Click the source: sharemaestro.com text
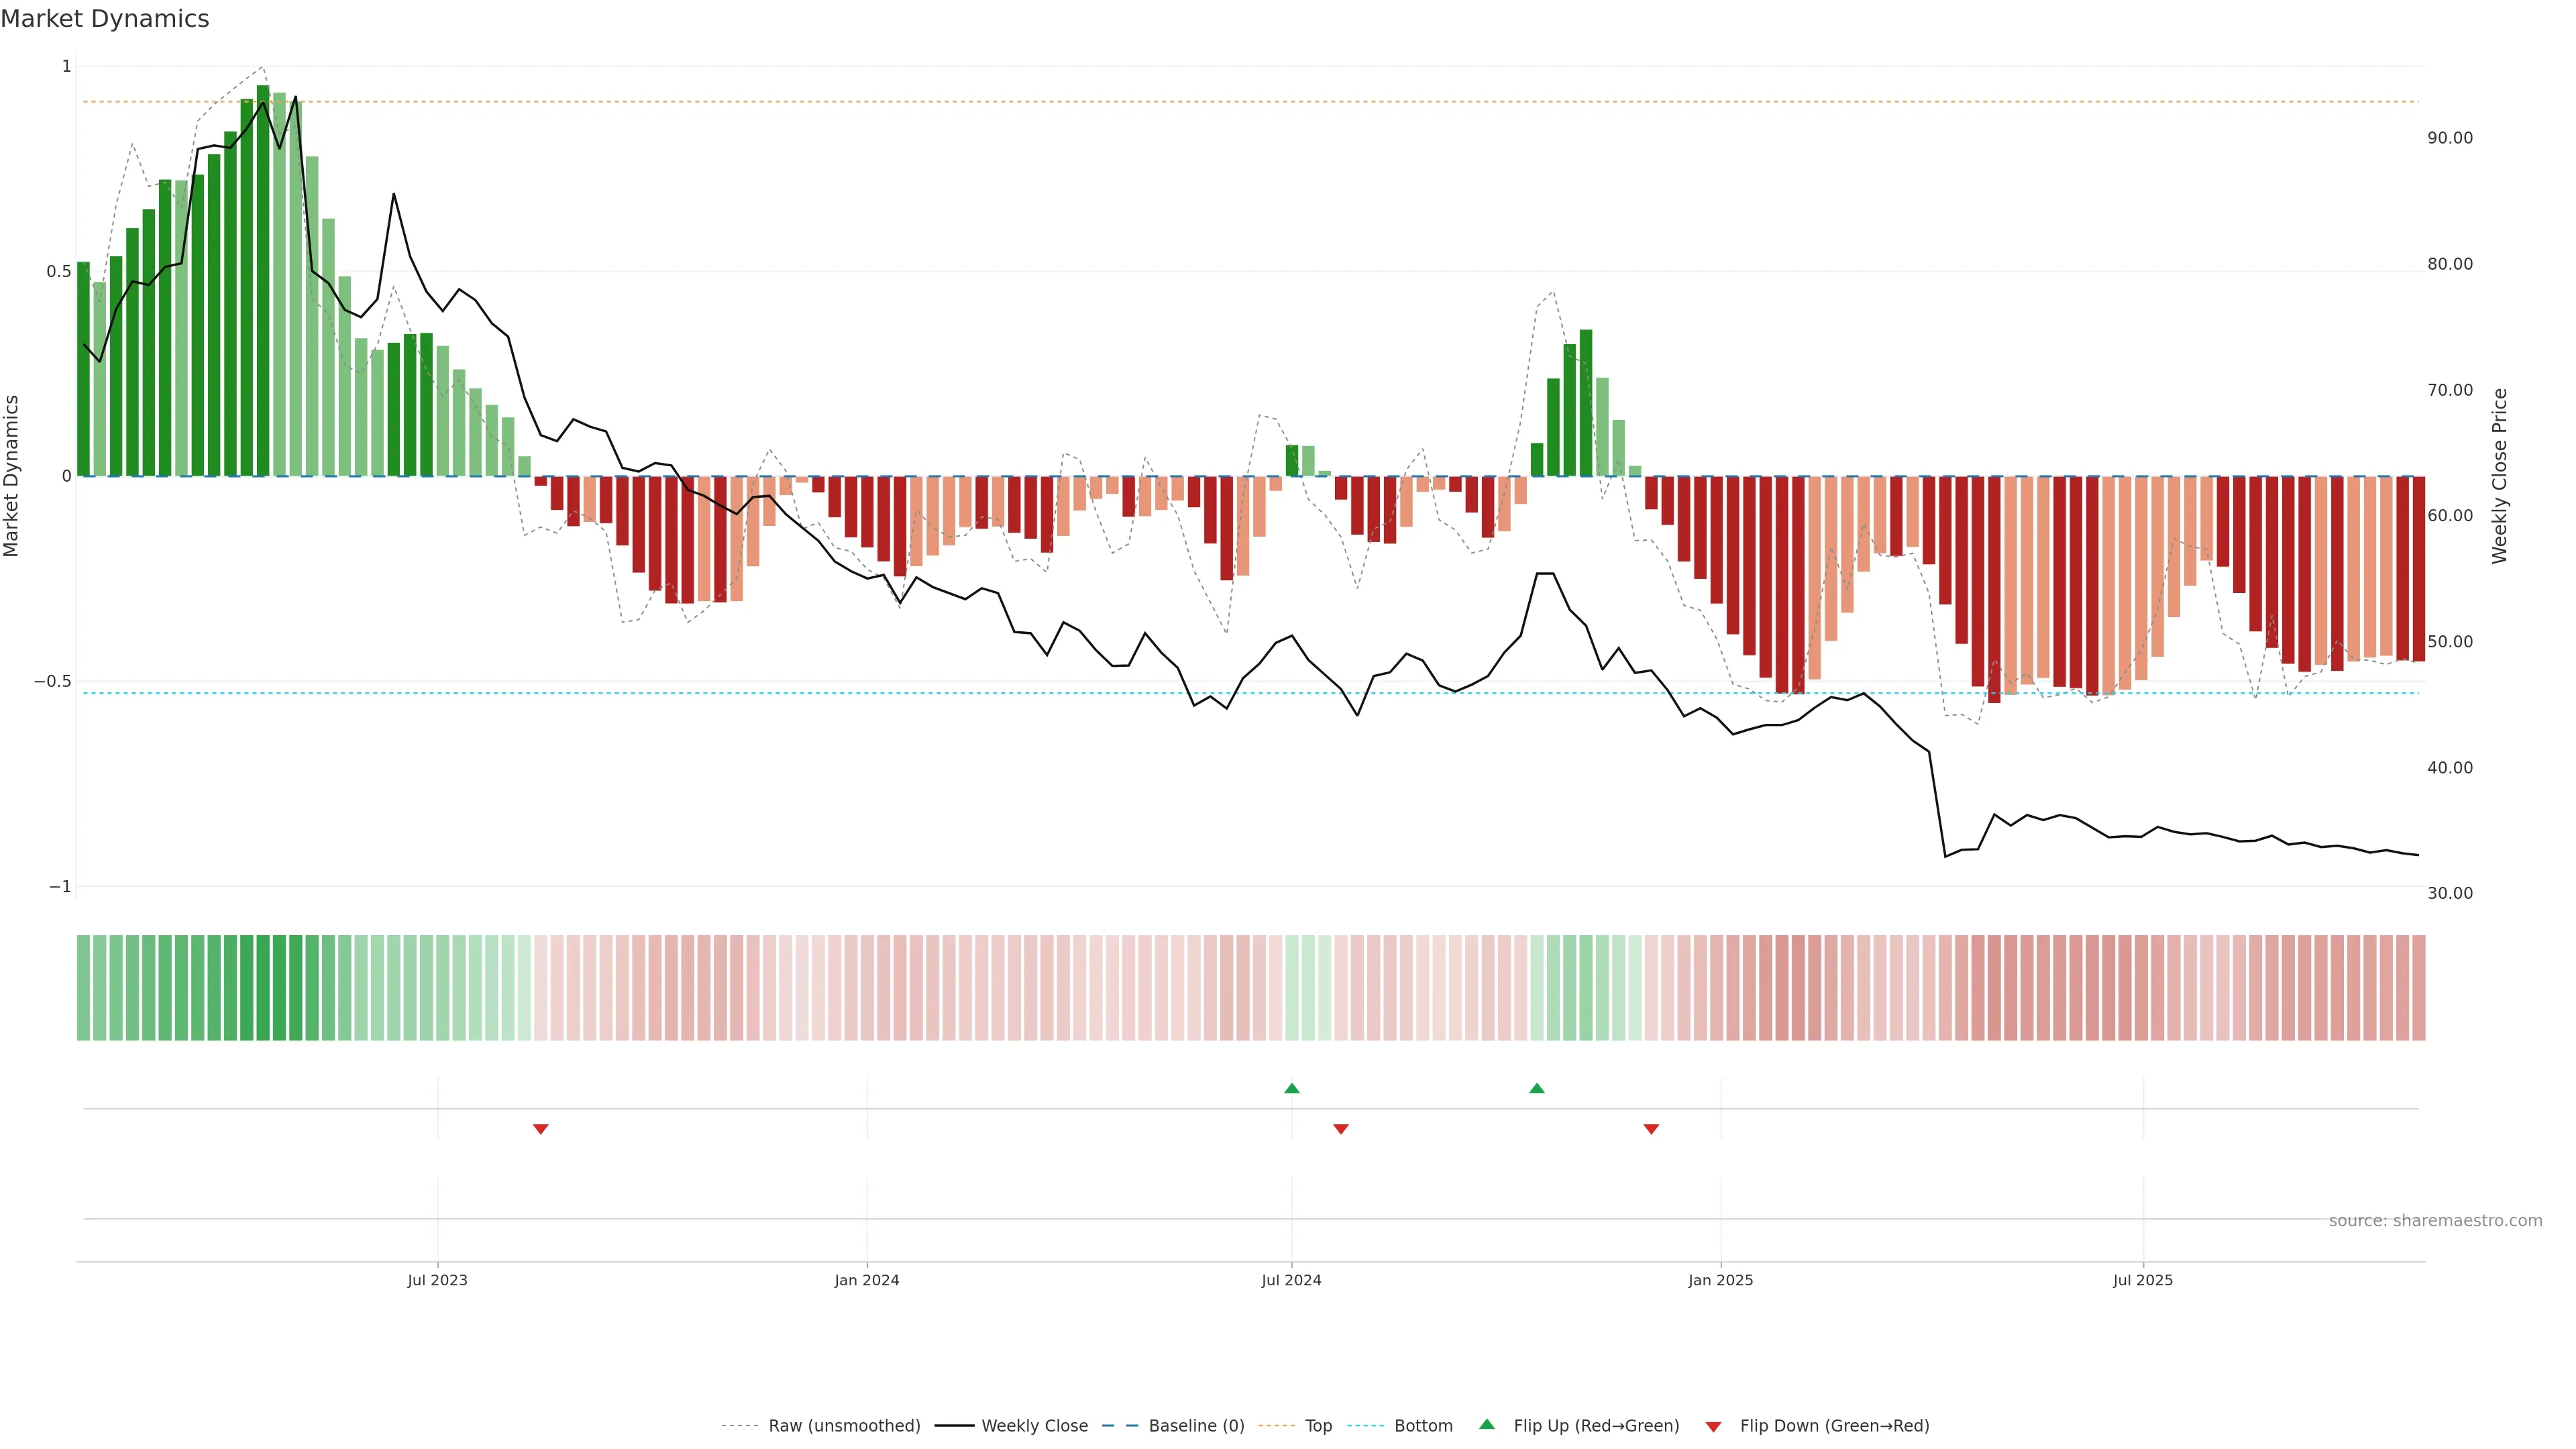Viewport: 2576px width, 1449px height. coord(2435,1221)
